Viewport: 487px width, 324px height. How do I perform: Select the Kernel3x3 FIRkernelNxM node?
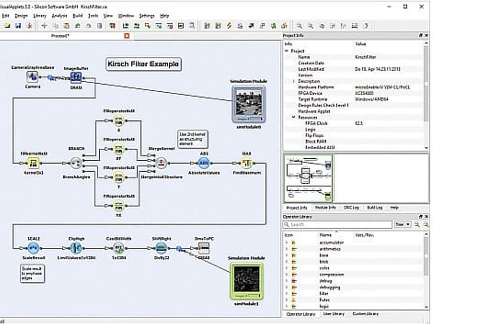click(x=33, y=163)
